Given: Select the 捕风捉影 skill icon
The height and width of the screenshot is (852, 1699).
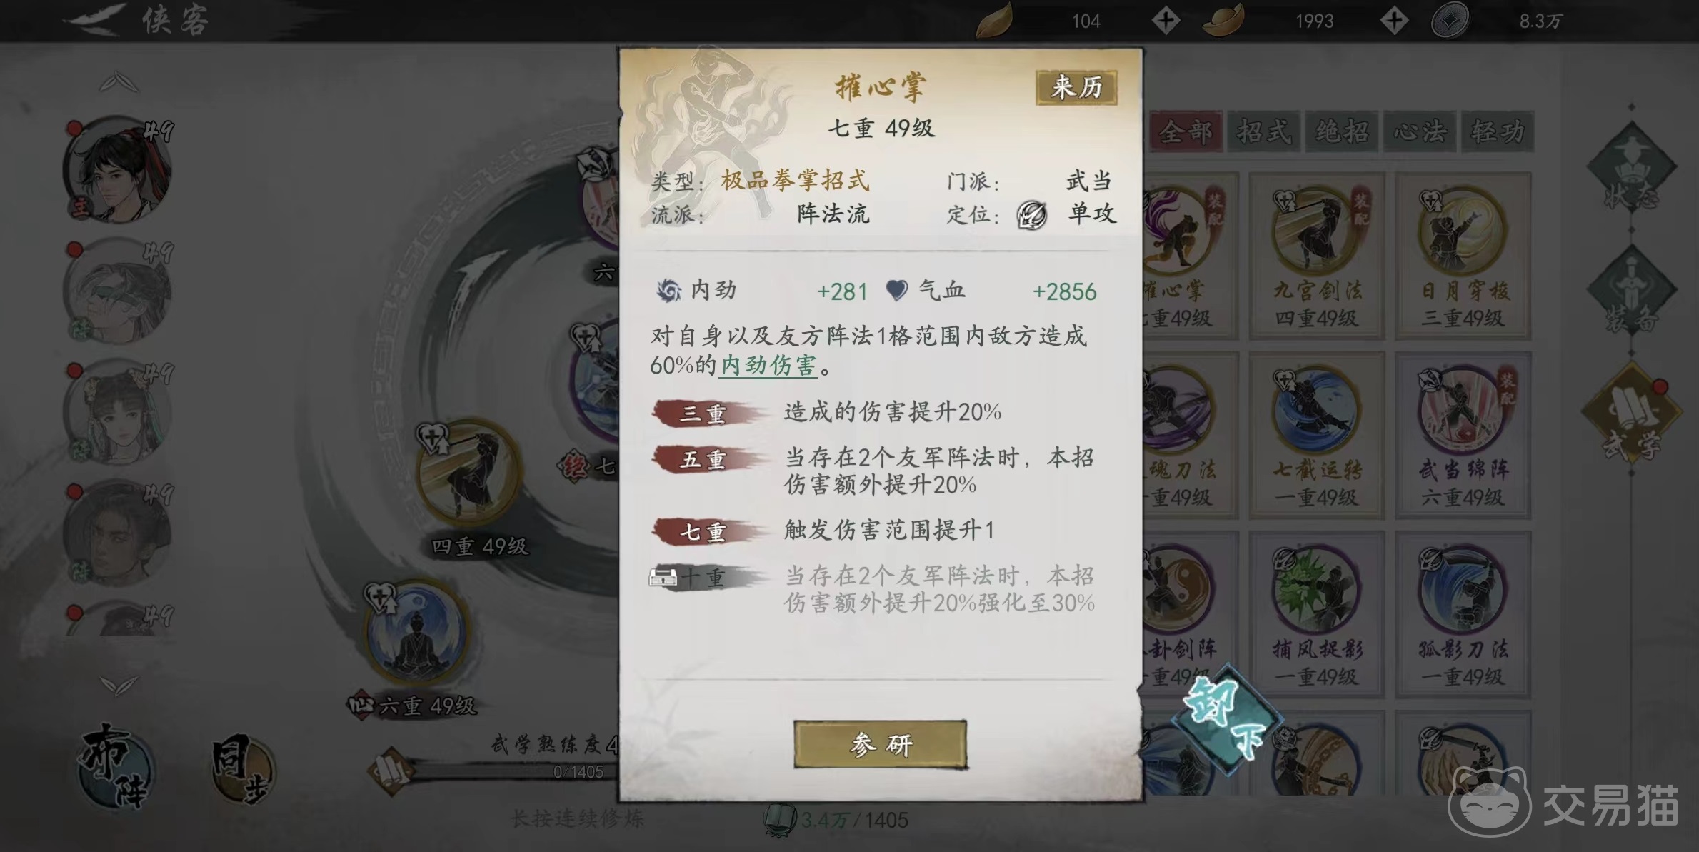Looking at the screenshot, I should (1317, 591).
